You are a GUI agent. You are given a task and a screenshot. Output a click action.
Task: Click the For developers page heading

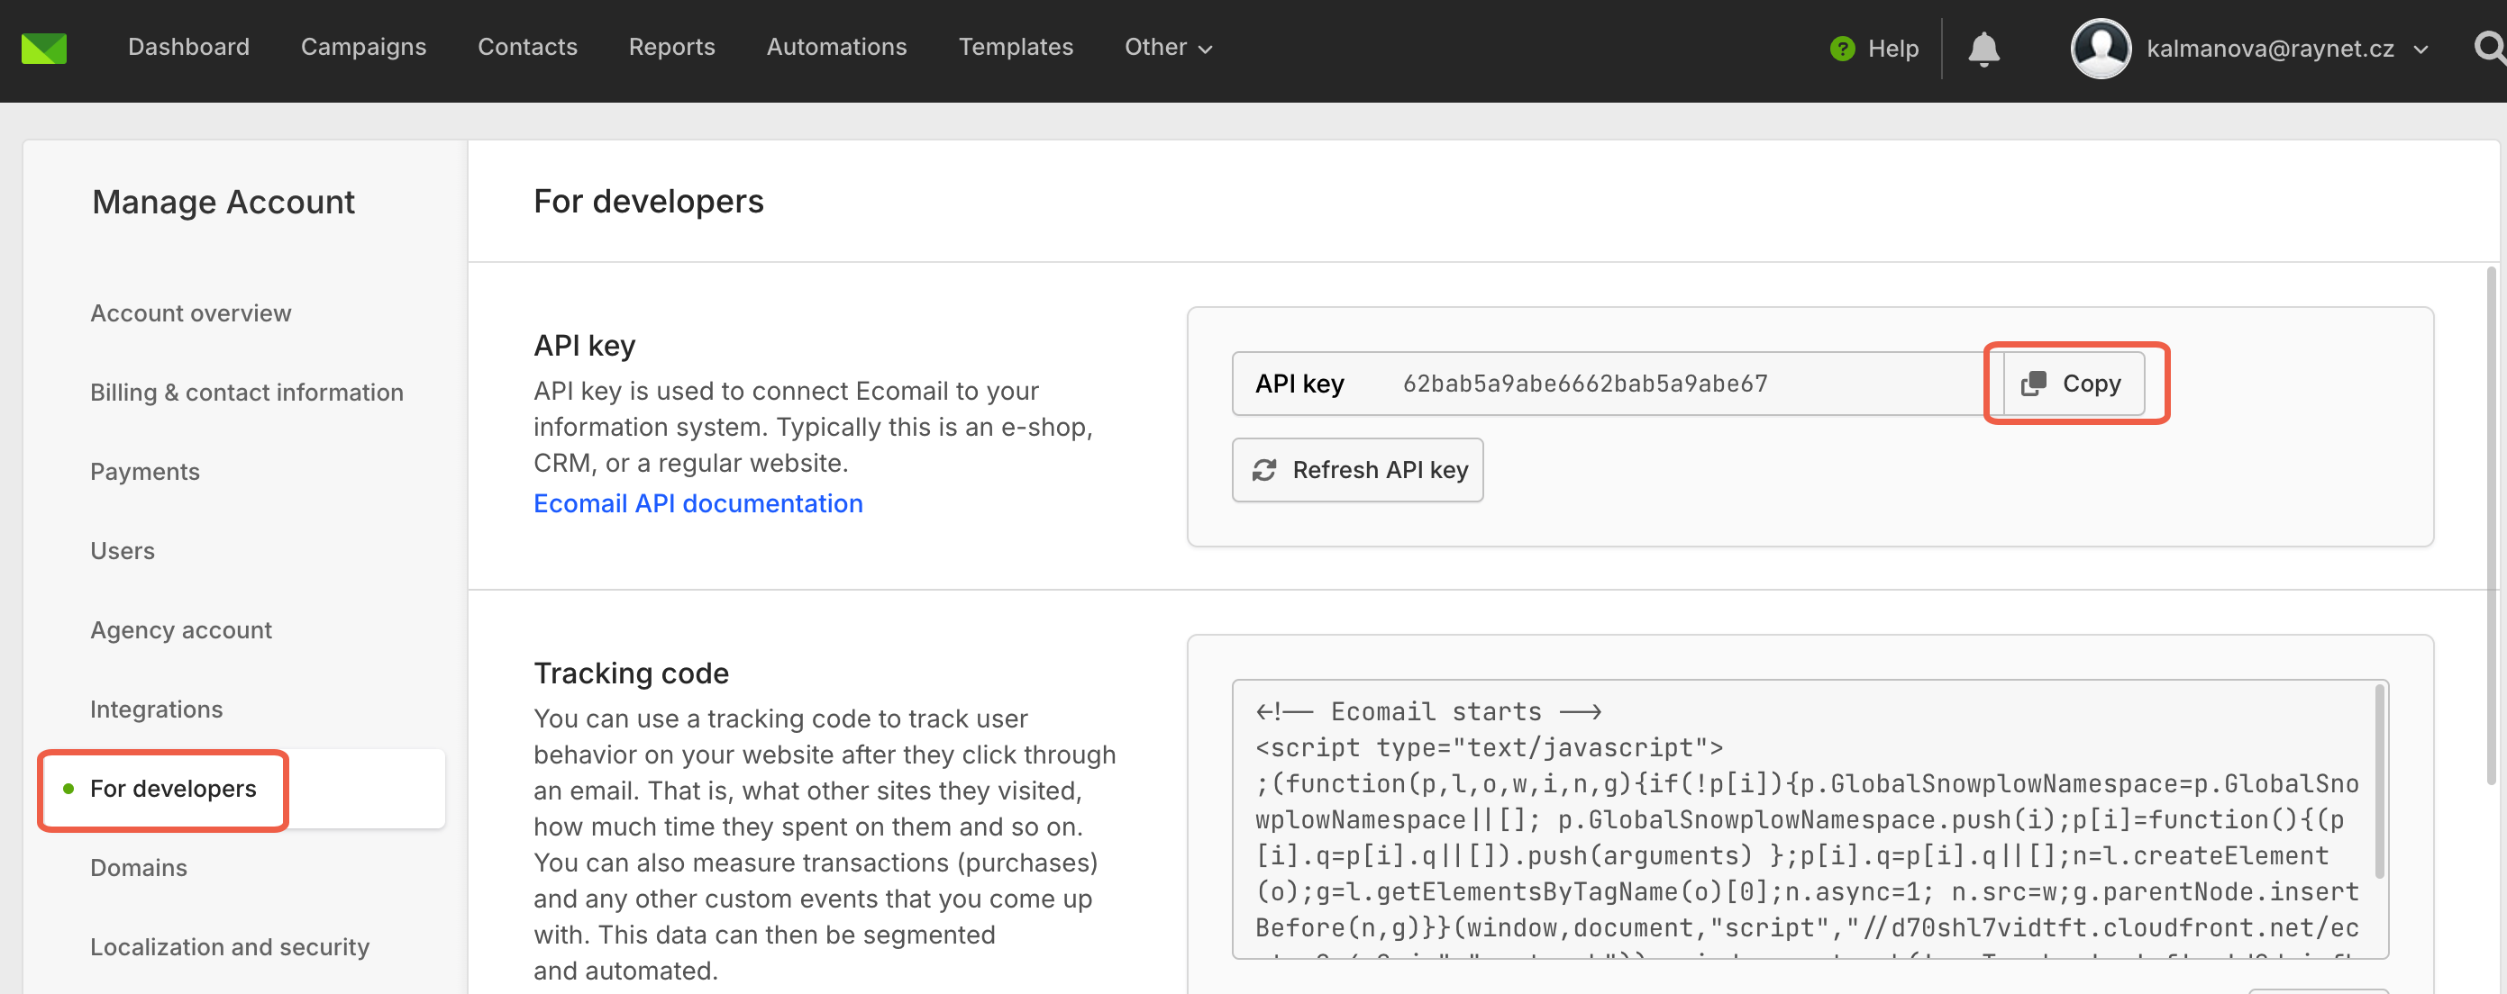(648, 202)
